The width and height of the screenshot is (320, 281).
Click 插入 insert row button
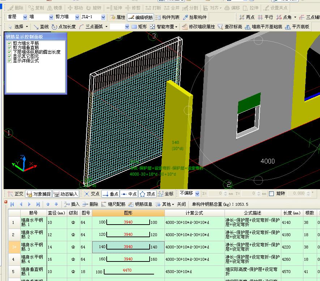(x=72, y=204)
